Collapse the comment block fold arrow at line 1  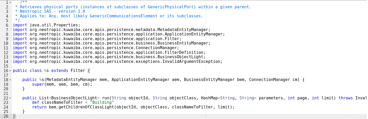click(10, 3)
